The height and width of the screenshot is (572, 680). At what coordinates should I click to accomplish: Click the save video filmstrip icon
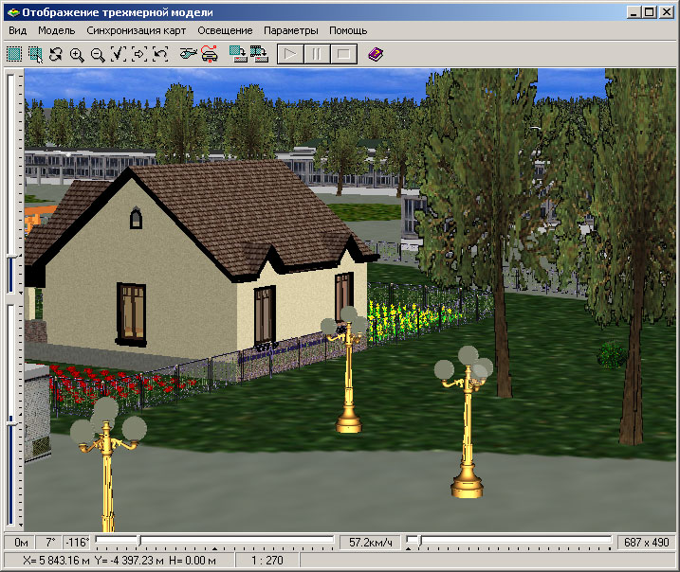coord(259,55)
